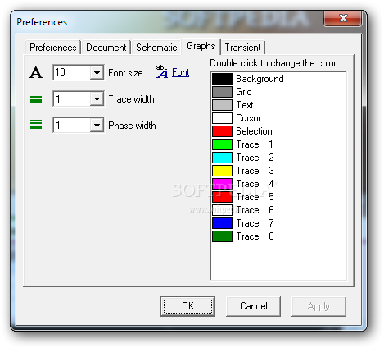Select the light gray Text color swatch
Image resolution: width=384 pixels, height=348 pixels.
click(222, 105)
